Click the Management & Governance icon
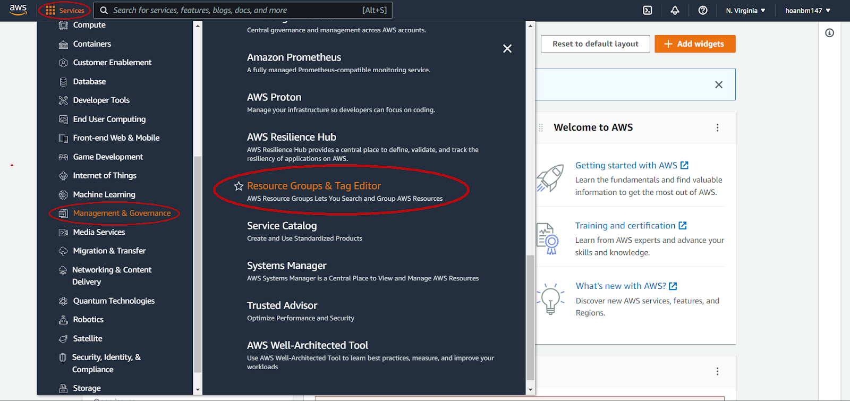This screenshot has width=850, height=401. coord(63,214)
